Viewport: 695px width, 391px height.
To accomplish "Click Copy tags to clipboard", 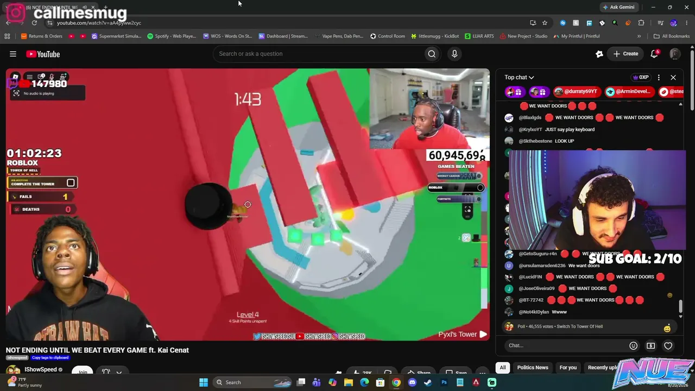I will click(x=50, y=358).
